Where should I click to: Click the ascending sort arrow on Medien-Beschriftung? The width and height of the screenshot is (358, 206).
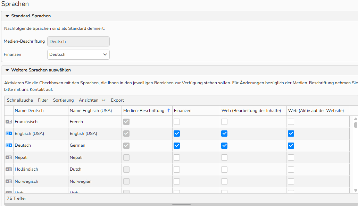tap(168, 110)
